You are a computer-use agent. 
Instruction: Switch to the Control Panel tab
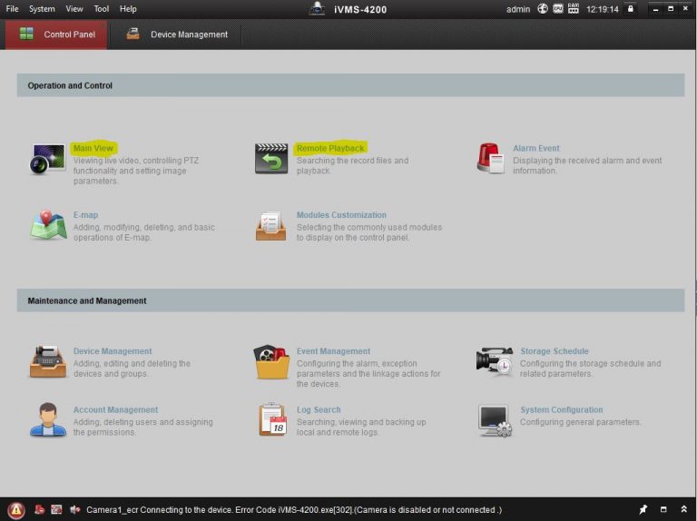pyautogui.click(x=56, y=34)
